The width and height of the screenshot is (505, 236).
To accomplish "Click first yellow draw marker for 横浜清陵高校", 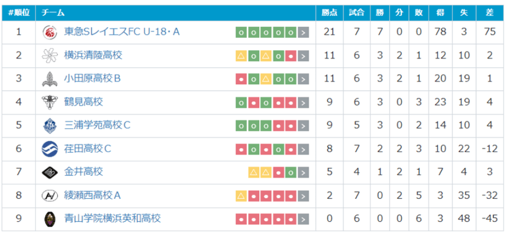I will (x=241, y=56).
